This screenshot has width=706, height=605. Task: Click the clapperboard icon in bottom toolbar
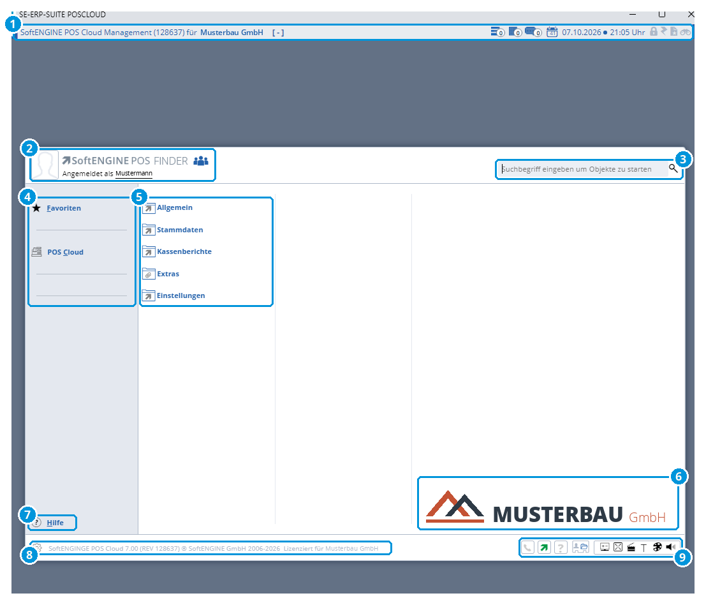point(631,548)
